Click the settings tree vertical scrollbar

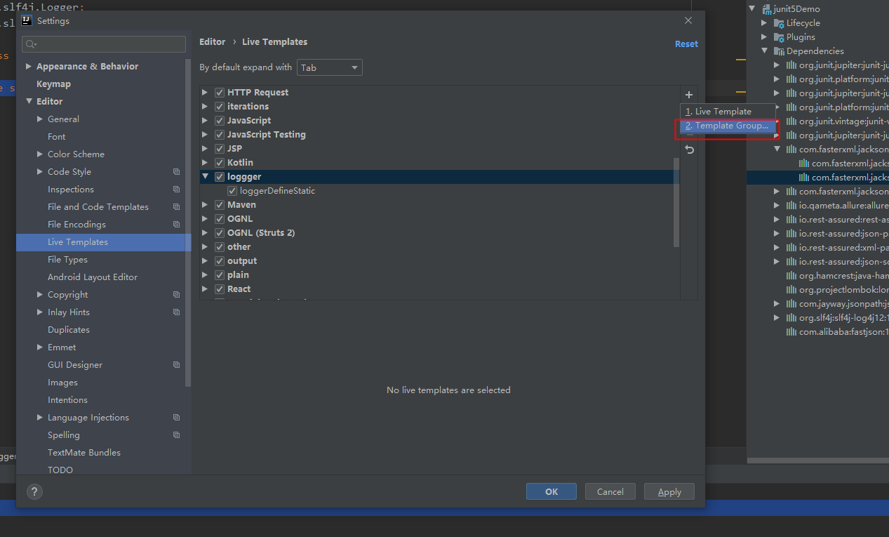point(188,223)
